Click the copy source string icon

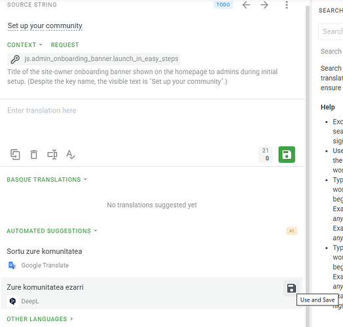pos(15,154)
